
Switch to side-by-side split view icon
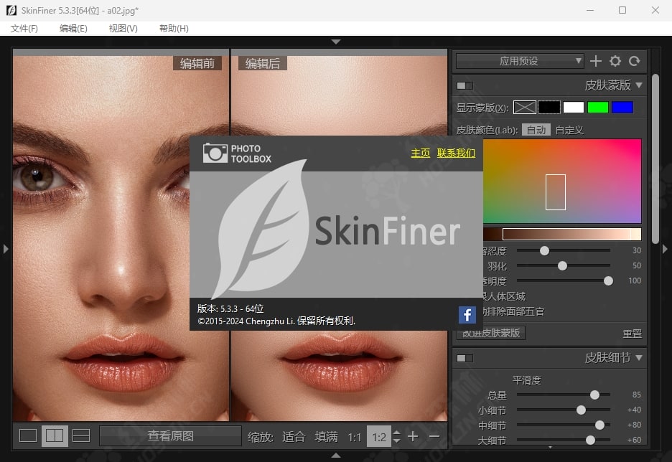click(x=55, y=436)
